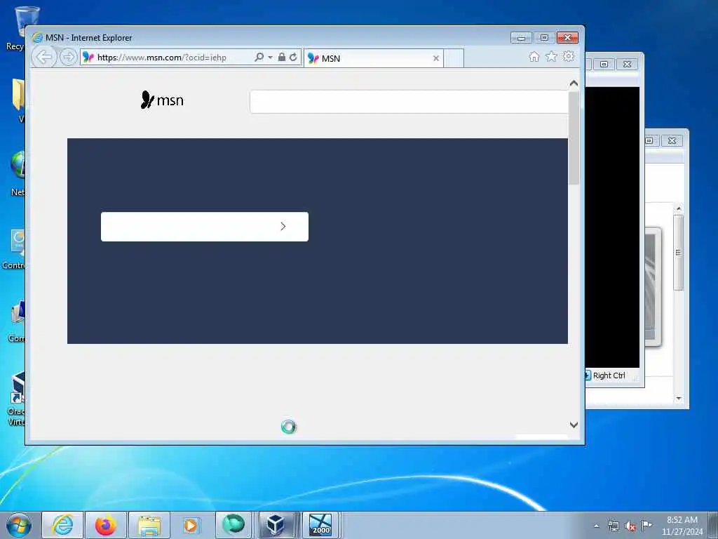
Task: Maximize the VM window behind Internet Explorer
Action: pos(604,64)
